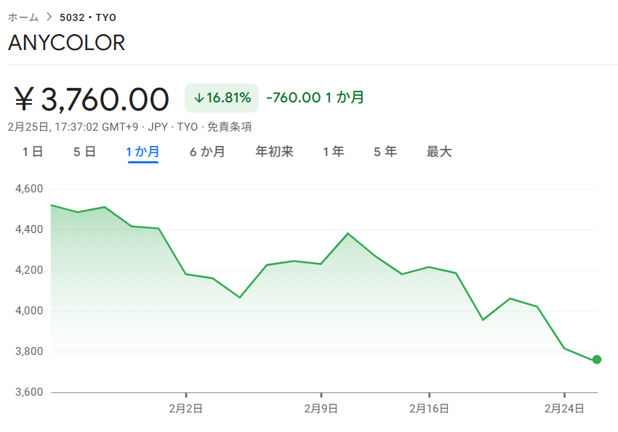618x432 pixels.
Task: Click the ANYCOLOR company name heading
Action: point(67,43)
